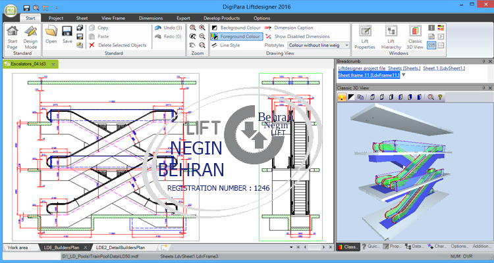Click the zoom out magnifier icon
The height and width of the screenshot is (263, 494).
pos(202,37)
